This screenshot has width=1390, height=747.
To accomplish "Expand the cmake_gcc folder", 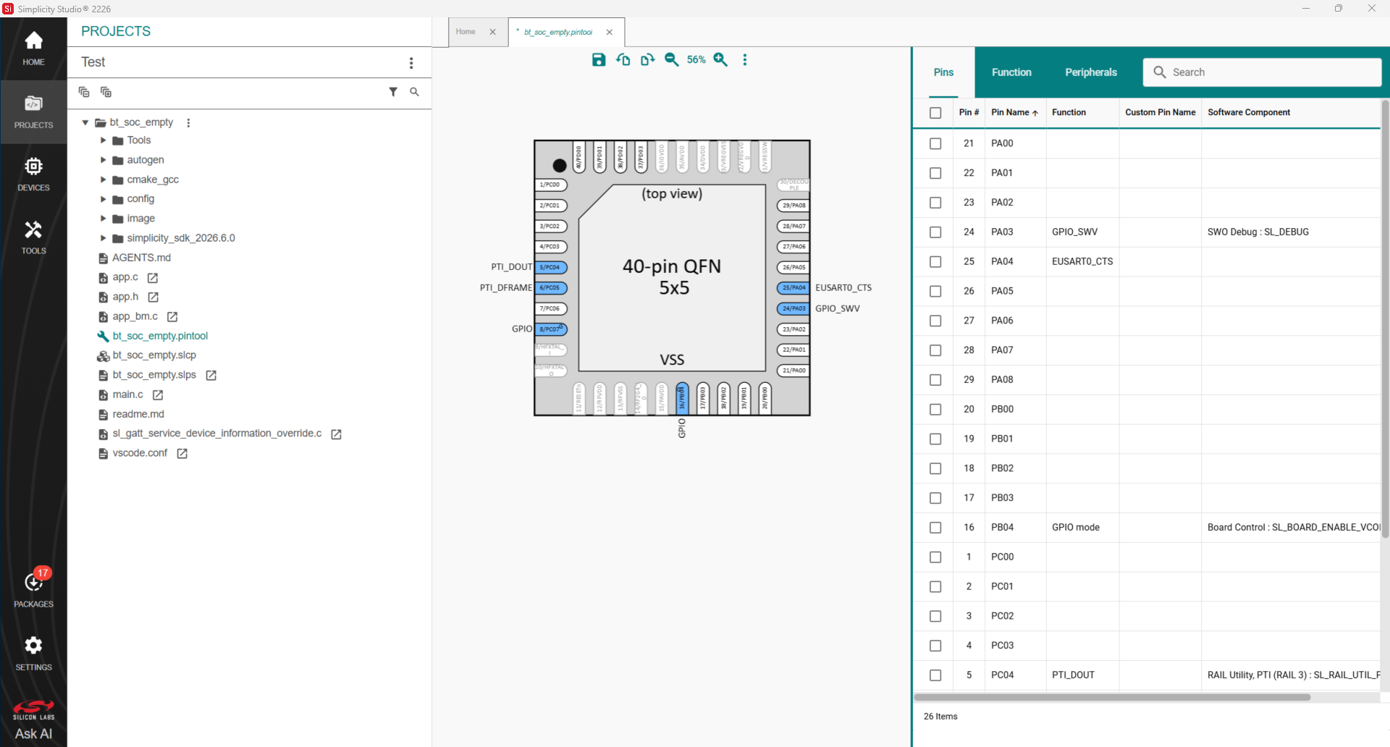I will pos(103,180).
